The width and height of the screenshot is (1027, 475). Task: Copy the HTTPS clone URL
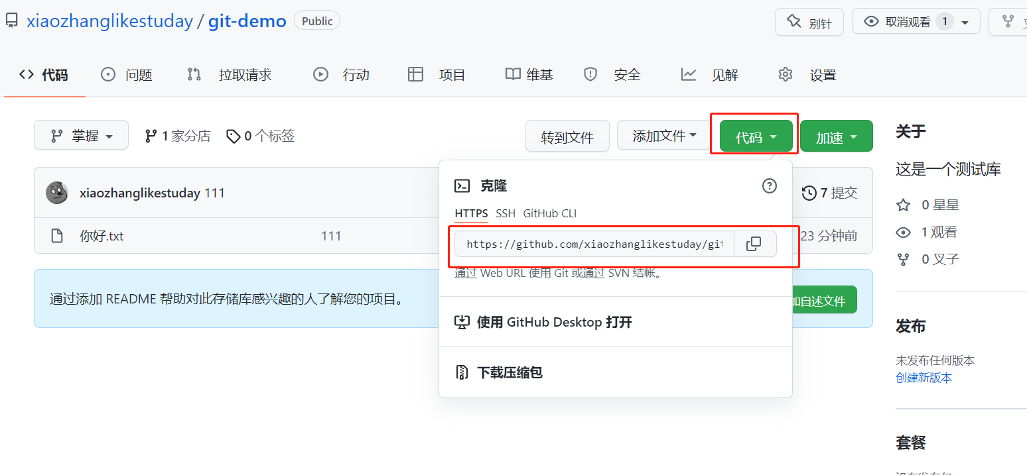(754, 244)
